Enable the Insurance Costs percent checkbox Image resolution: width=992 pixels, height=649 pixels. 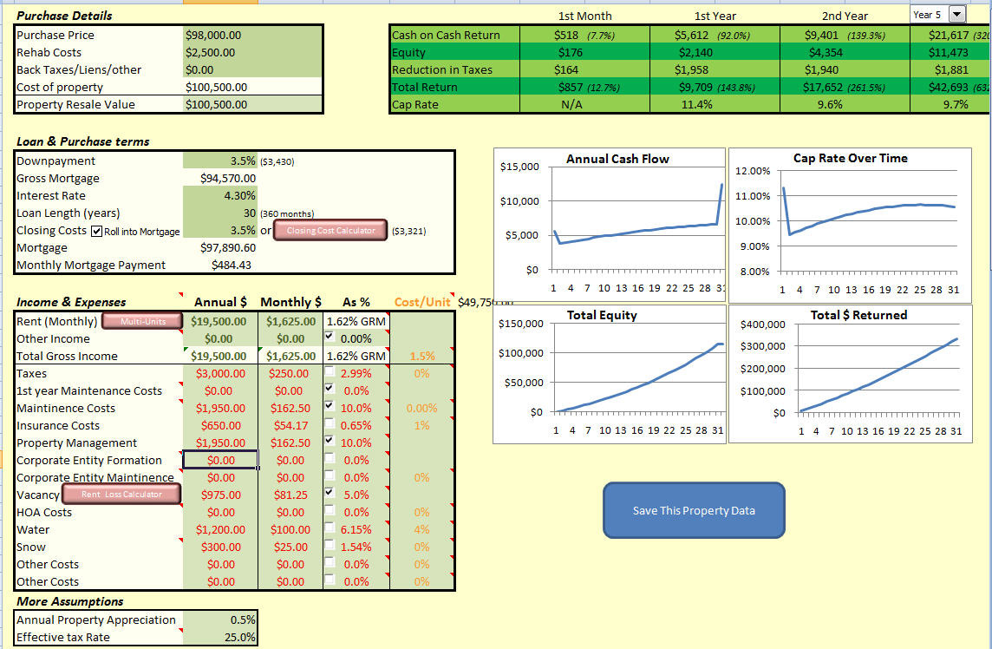330,423
